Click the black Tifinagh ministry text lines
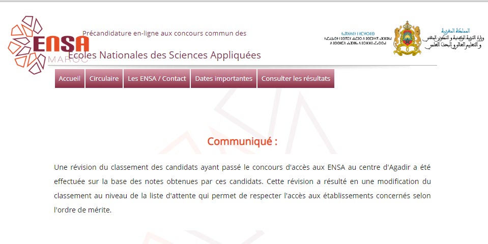The image size is (488, 244). click(358, 41)
